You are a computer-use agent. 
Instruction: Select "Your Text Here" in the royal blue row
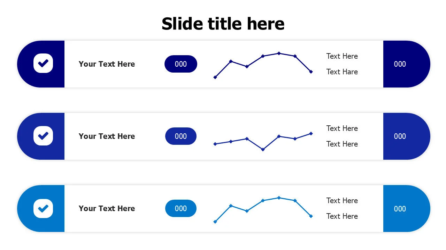[107, 136]
